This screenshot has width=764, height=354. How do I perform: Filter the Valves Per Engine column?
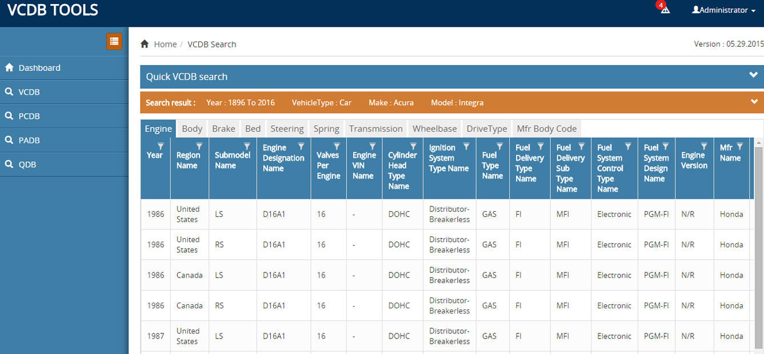click(x=337, y=146)
